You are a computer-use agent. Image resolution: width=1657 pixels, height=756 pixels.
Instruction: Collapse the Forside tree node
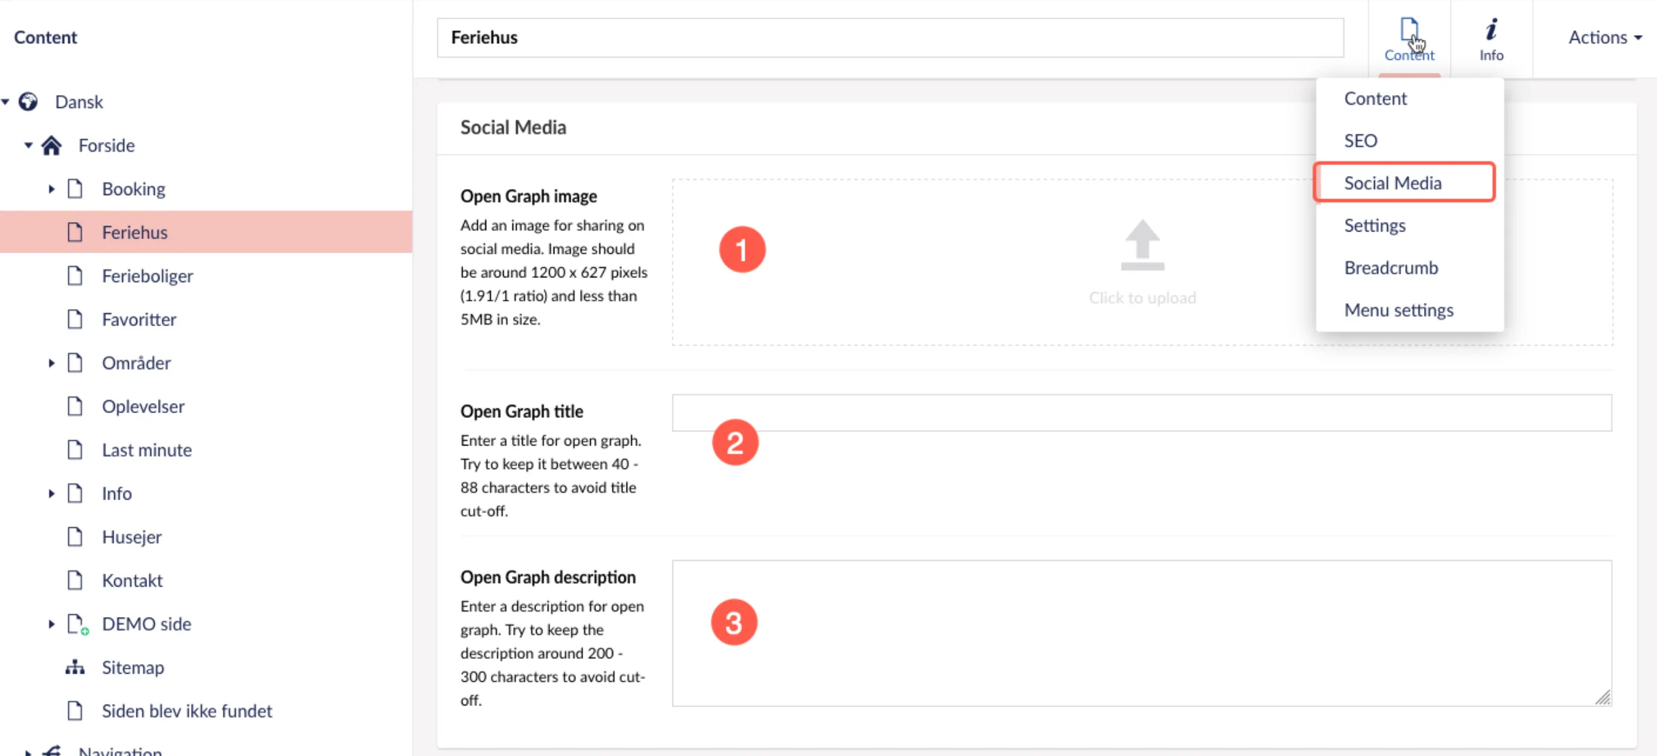[x=28, y=145]
